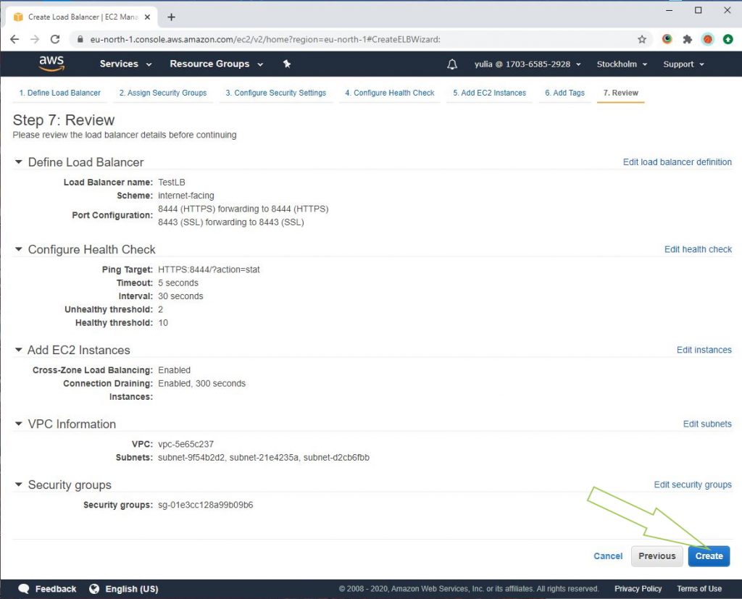This screenshot has width=742, height=599.
Task: Click the pin shortcut icon in AWS navbar
Action: coord(287,64)
